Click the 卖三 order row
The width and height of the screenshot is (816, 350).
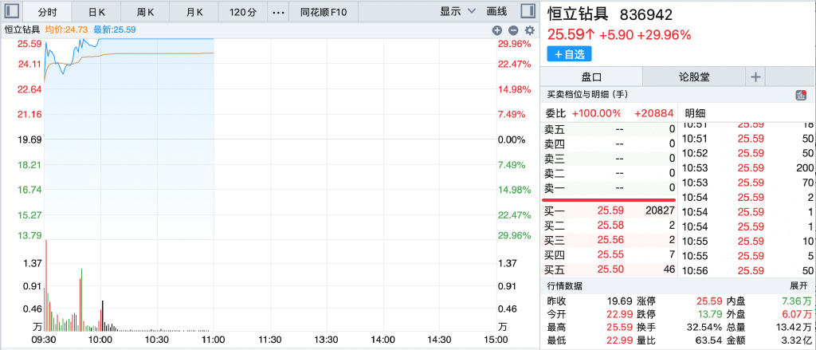pyautogui.click(x=609, y=159)
